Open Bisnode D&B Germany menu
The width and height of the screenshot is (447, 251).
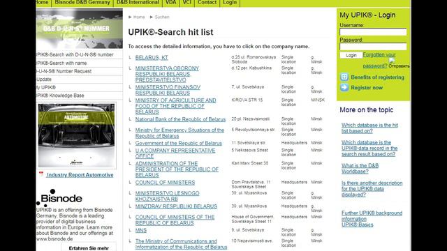82,2
